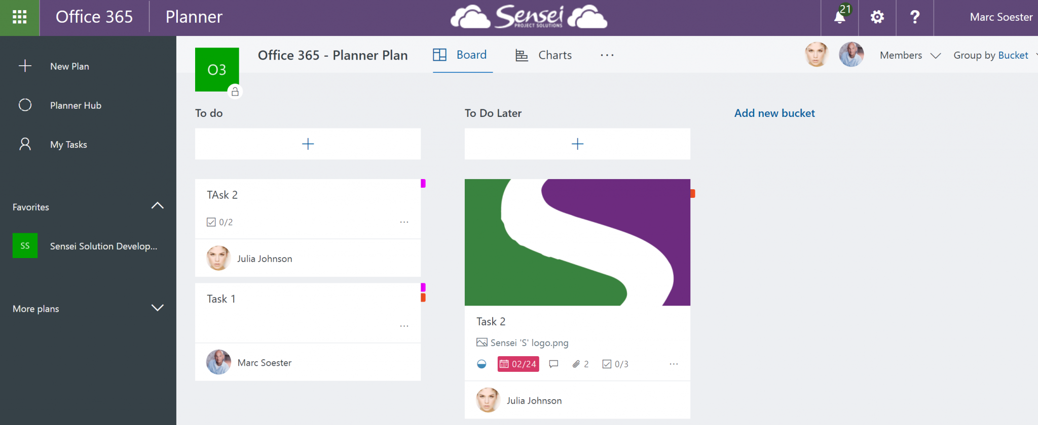This screenshot has height=425, width=1038.
Task: Click the To Do Later bucket name
Action: pos(493,113)
